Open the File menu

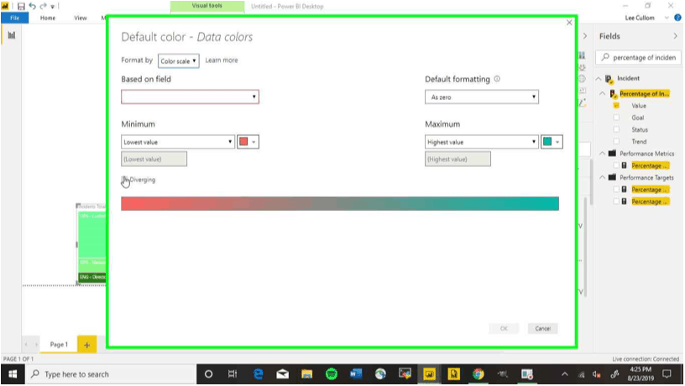point(14,18)
